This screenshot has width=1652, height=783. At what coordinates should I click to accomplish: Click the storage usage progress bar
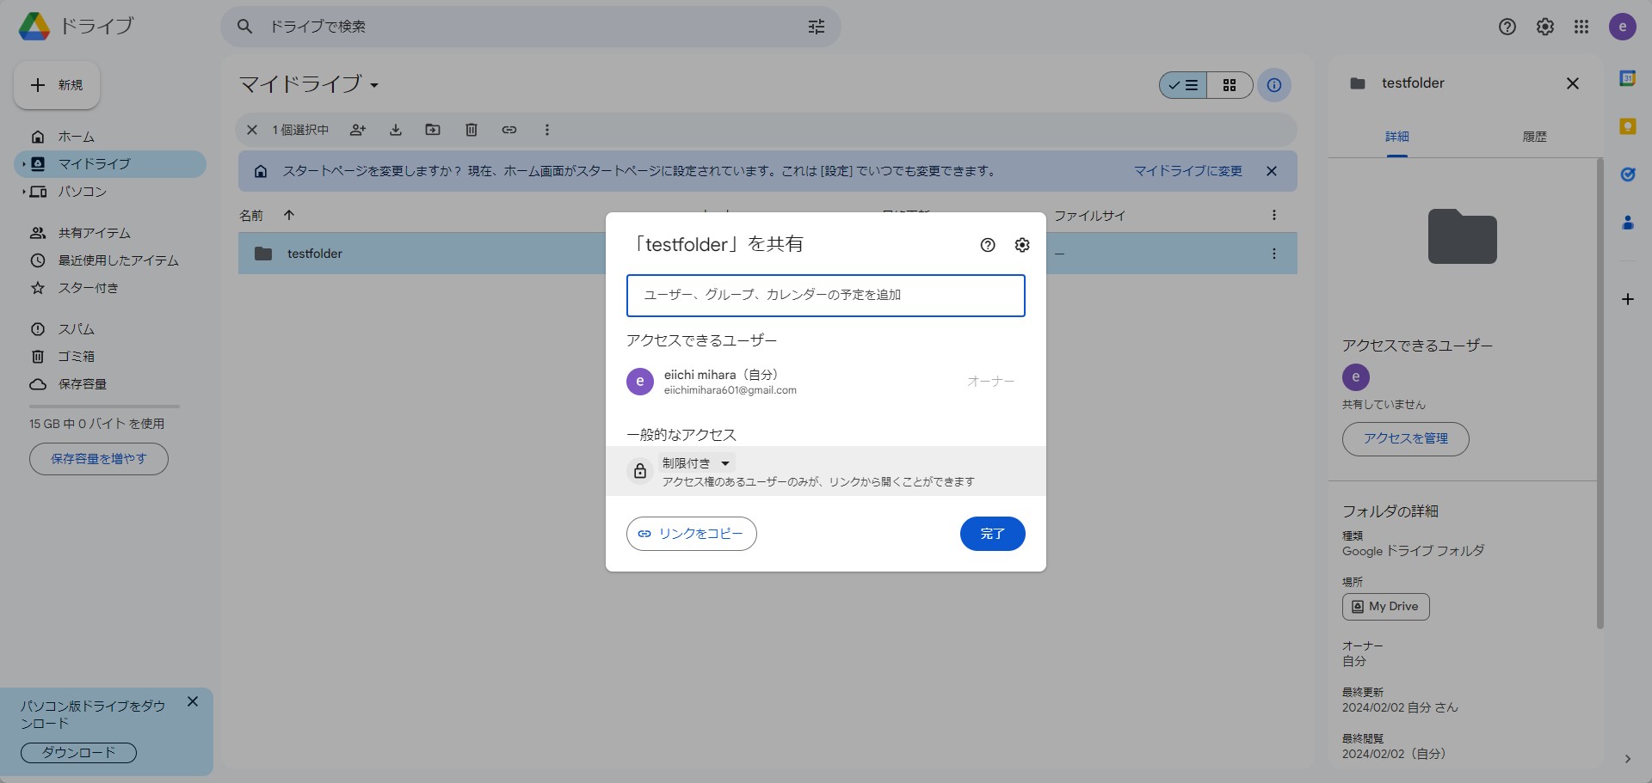pyautogui.click(x=104, y=406)
